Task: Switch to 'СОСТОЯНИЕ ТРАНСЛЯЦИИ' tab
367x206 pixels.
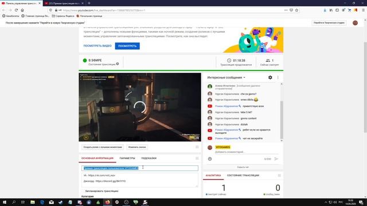Action: pyautogui.click(x=243, y=176)
